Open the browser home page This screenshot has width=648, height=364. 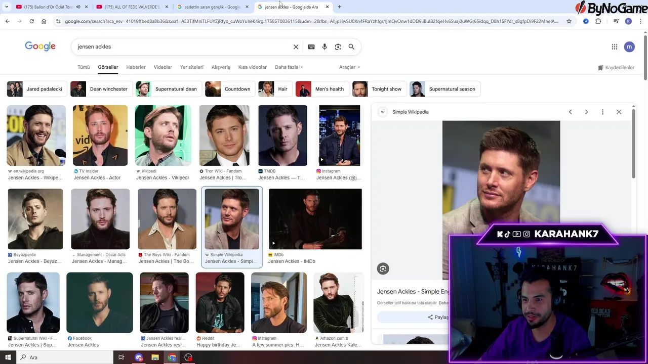pyautogui.click(x=44, y=21)
